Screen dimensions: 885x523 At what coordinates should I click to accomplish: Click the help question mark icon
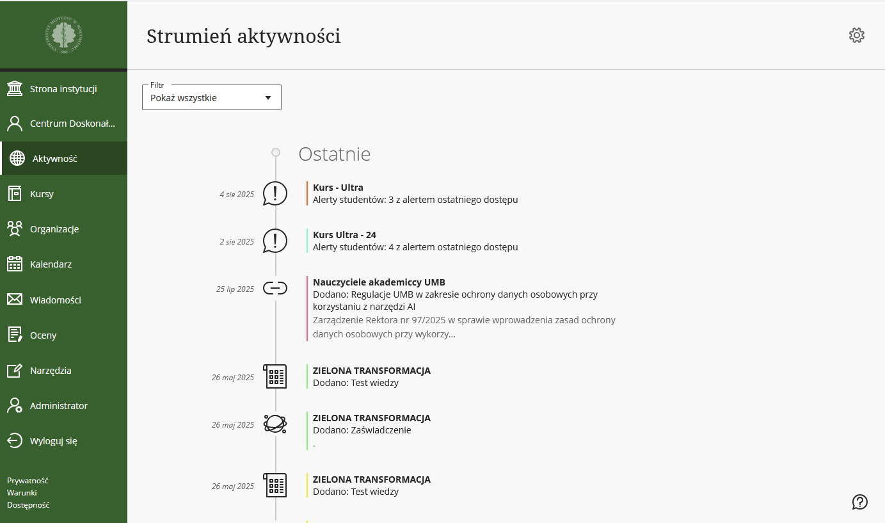coord(859,502)
